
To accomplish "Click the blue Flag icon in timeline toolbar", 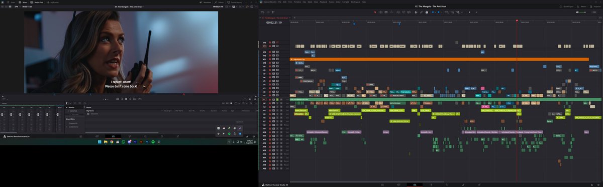I will [433, 12].
